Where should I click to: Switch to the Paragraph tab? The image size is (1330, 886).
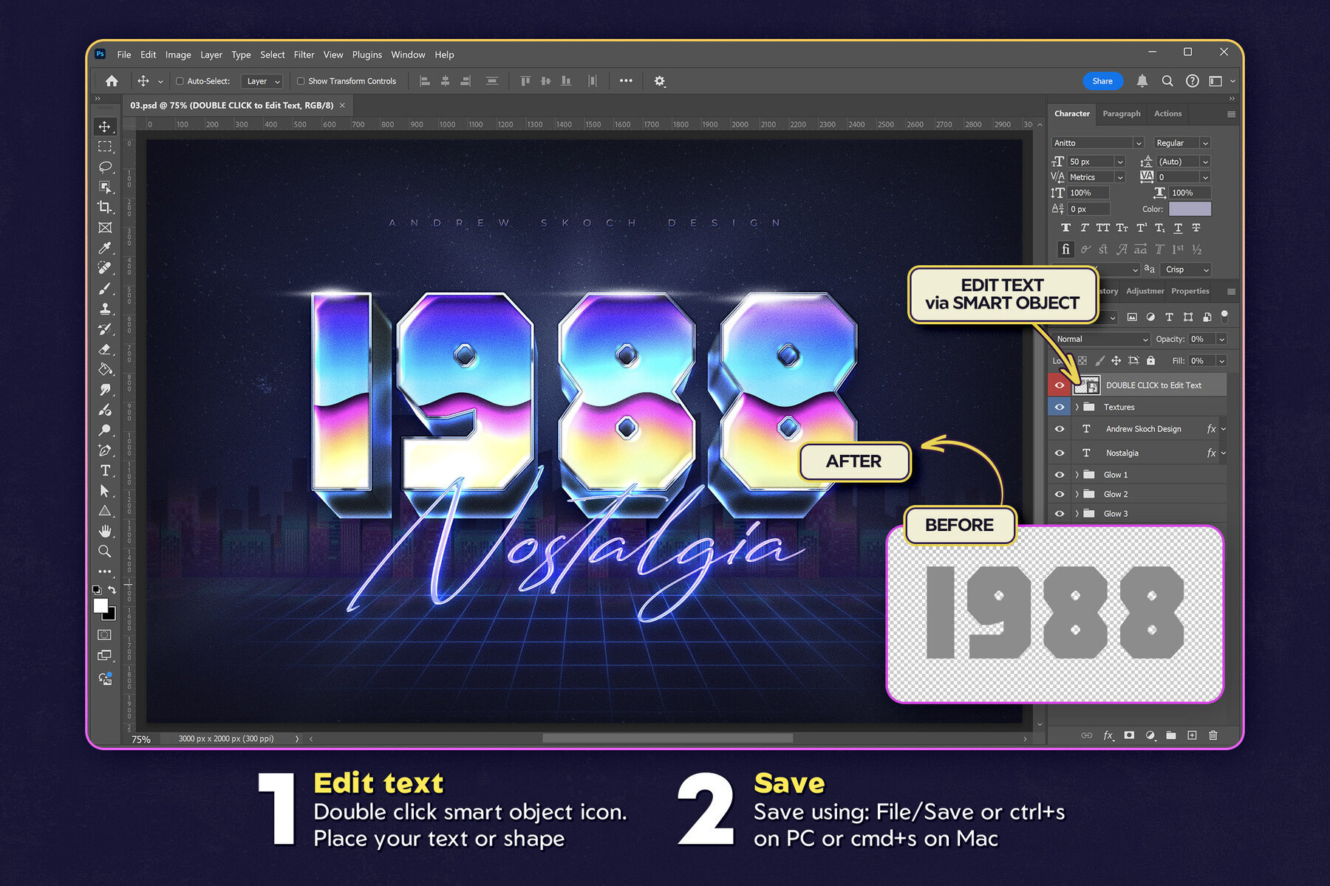point(1122,113)
